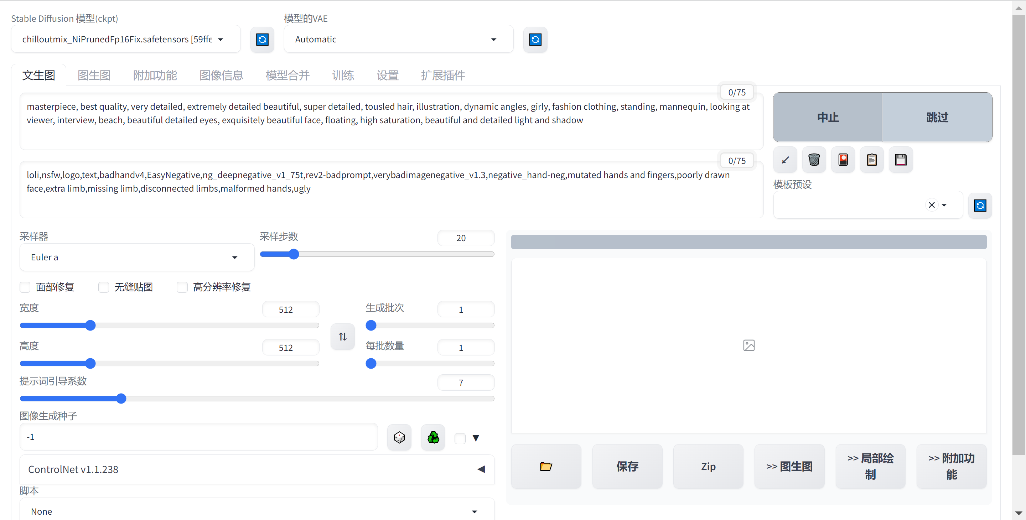Open the 脚本 None dropdown

257,511
